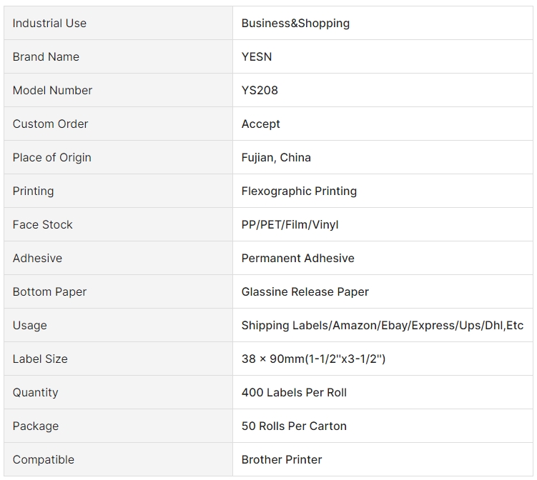Click the 400 Labels Per Roll value
The width and height of the screenshot is (537, 480).
coord(294,393)
